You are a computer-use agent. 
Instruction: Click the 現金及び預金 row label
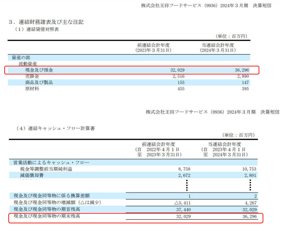(39, 70)
